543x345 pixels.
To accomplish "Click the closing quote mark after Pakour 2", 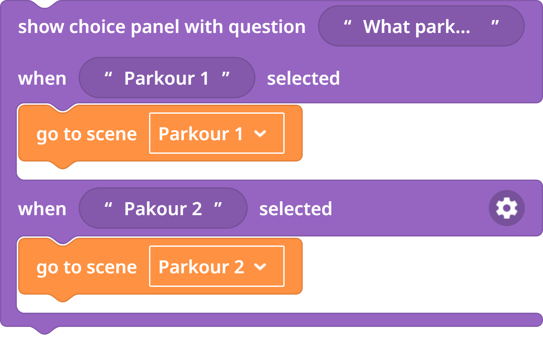I will coord(218,205).
